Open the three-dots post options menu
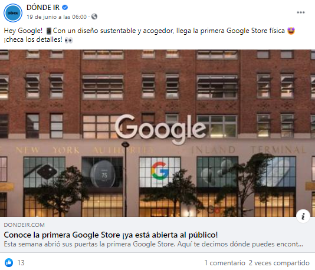Screen dimensions: 315x270 click(301, 12)
